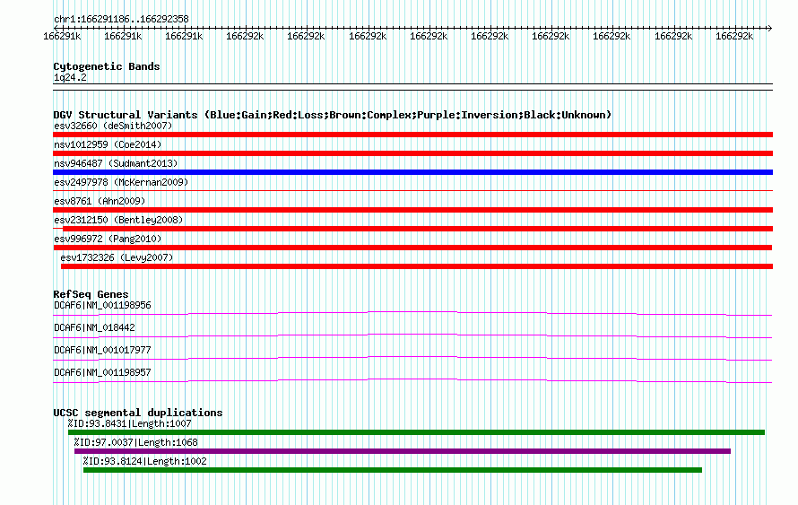
Task: Open transcript DCAF6|NM_001198956 label
Action: click(x=102, y=306)
